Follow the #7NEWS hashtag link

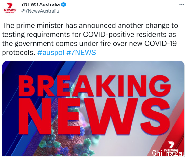pyautogui.click(x=81, y=52)
